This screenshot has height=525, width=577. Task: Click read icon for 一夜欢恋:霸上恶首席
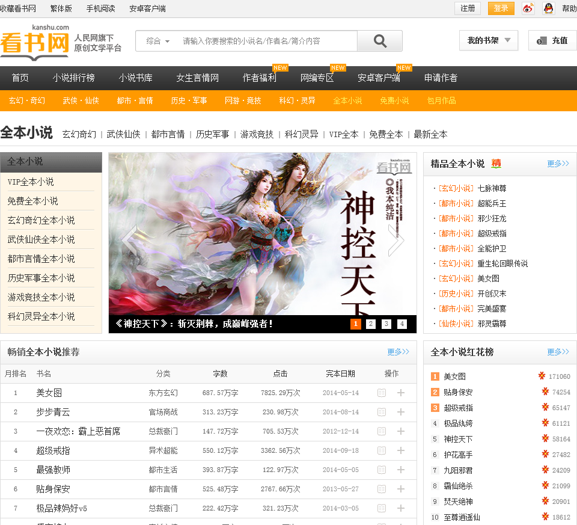[x=382, y=431]
